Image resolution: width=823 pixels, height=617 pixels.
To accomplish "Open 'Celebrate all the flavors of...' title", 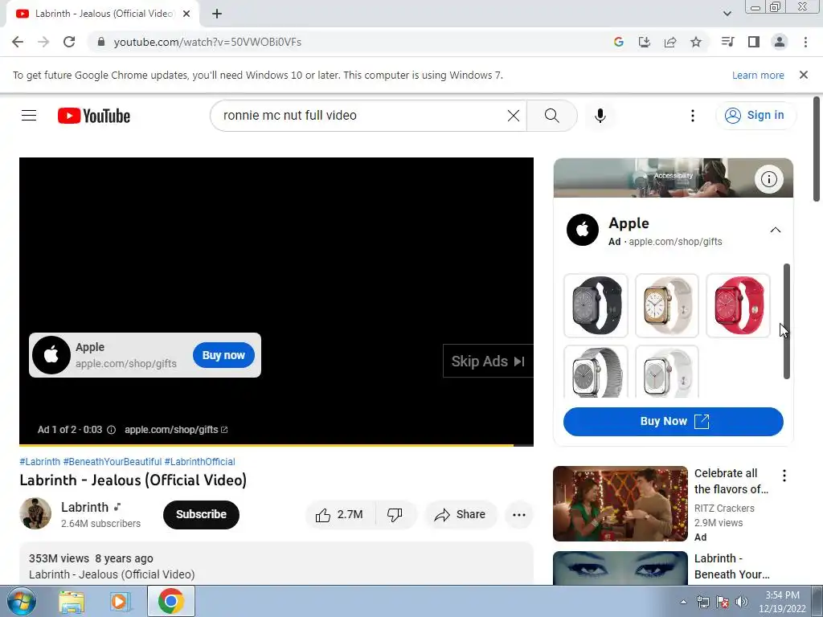I will coord(731,481).
